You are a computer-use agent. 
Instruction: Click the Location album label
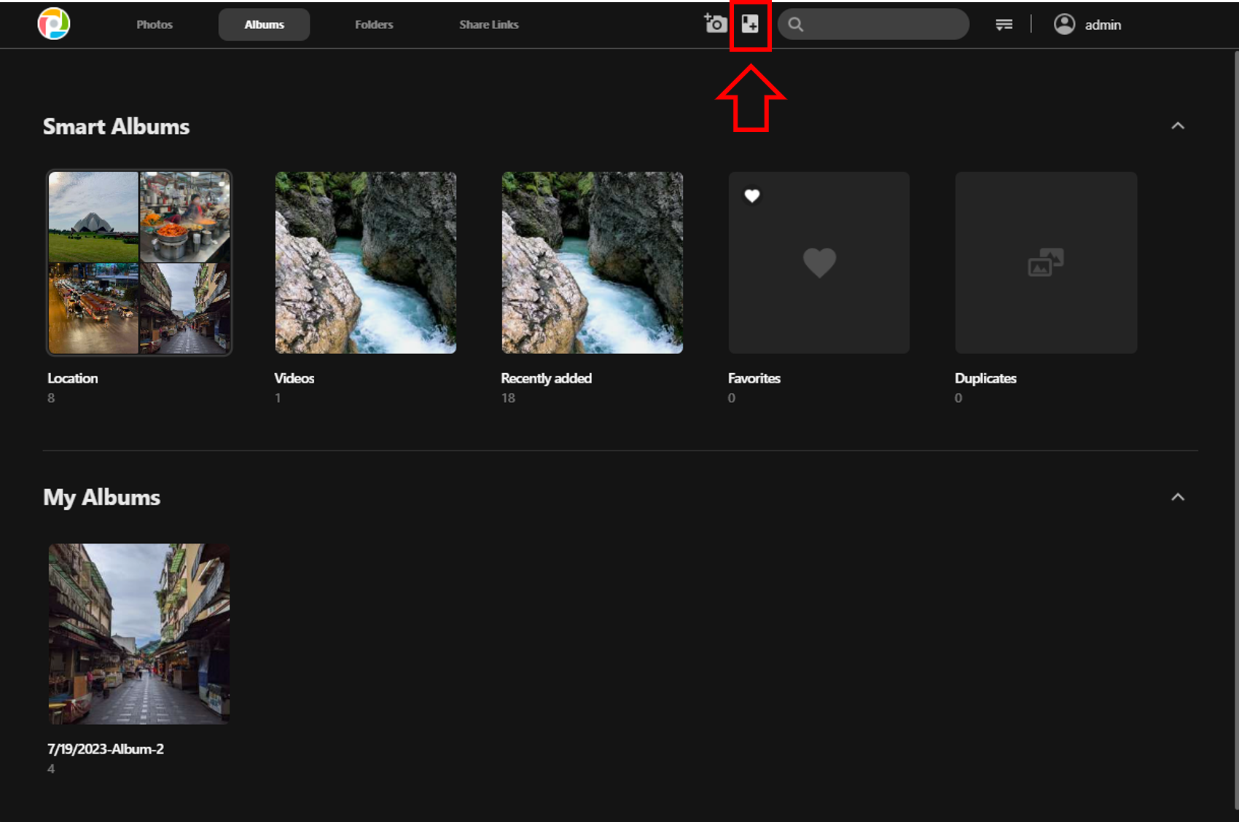pos(73,378)
